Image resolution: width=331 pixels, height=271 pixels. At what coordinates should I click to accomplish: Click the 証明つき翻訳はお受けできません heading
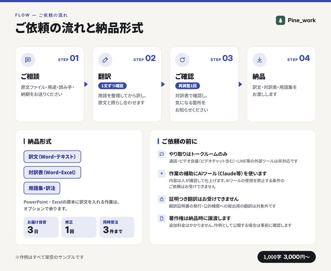204,199
